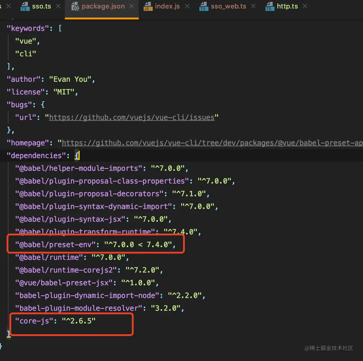This screenshot has width=363, height=361.
Task: Switch to the sso.ts tab
Action: point(41,6)
